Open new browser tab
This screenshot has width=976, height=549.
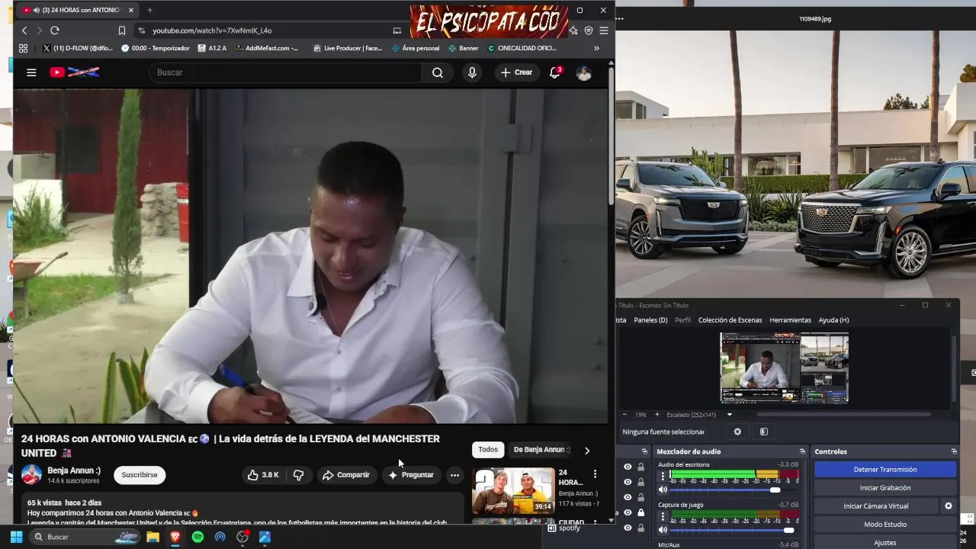149,10
